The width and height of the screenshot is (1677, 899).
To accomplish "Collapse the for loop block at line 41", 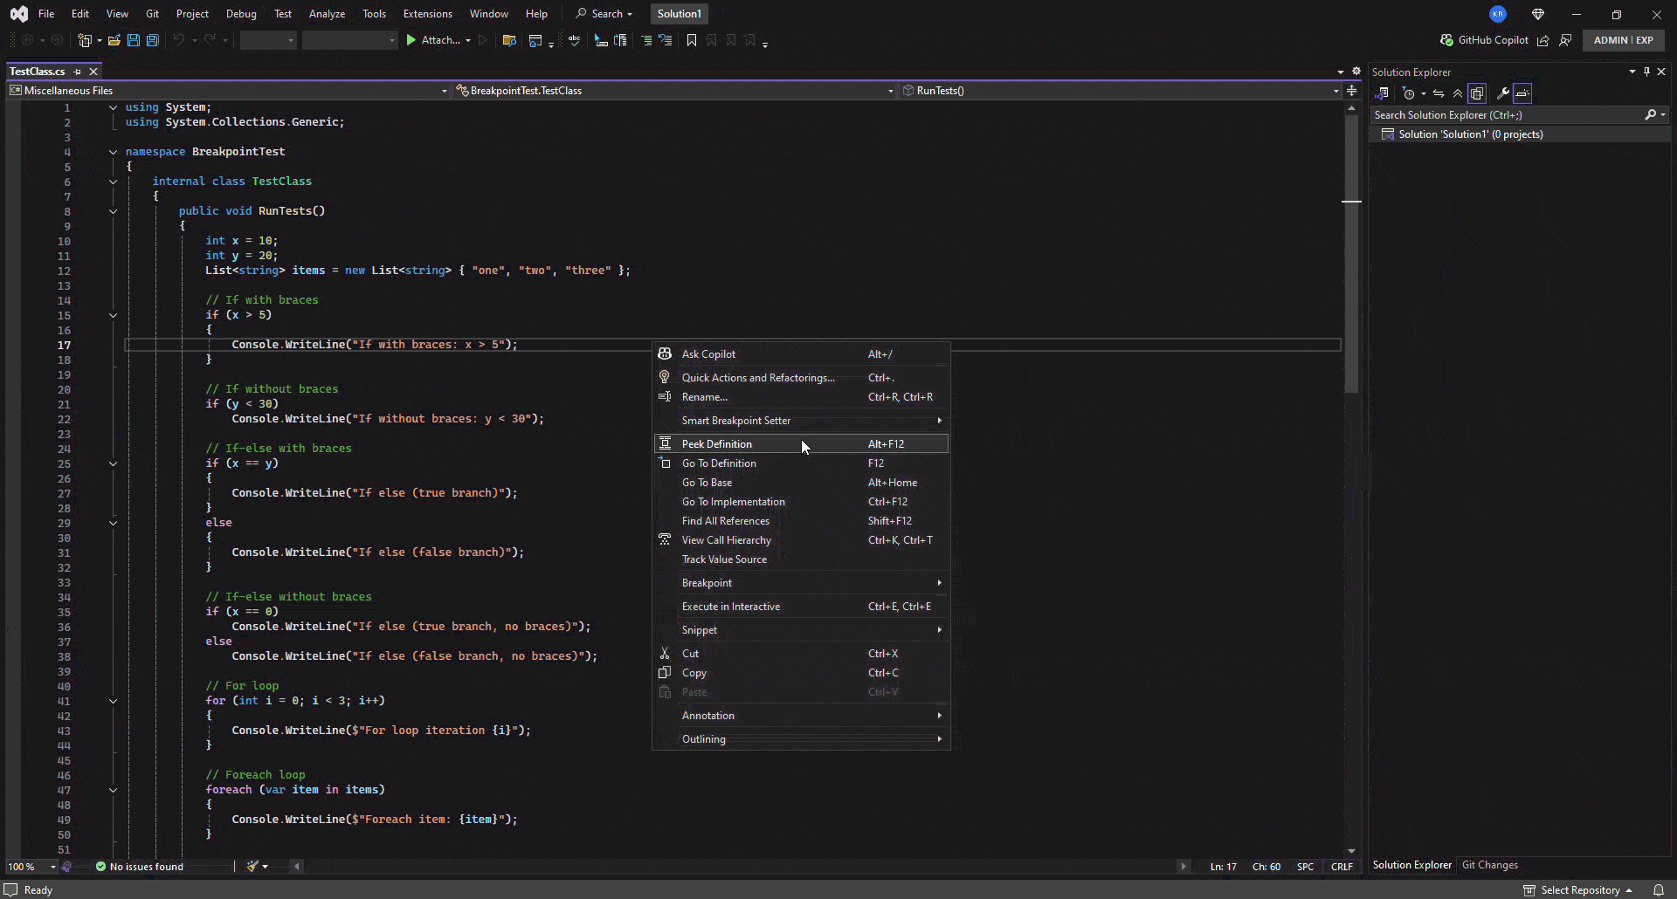I will (x=113, y=701).
